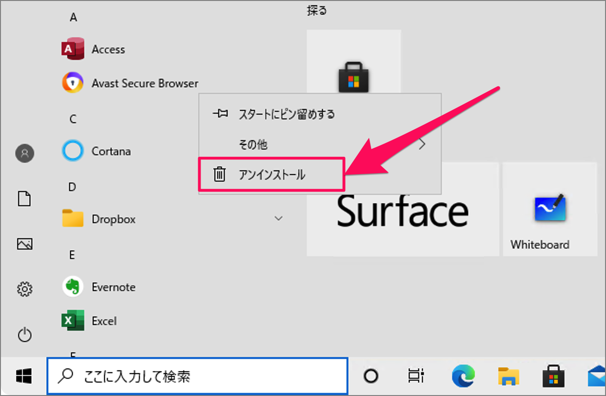The width and height of the screenshot is (606, 396).
Task: Open the Whiteboard tile
Action: point(549,209)
